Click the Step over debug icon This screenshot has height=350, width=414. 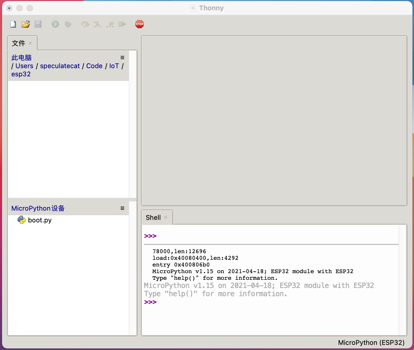tap(85, 24)
